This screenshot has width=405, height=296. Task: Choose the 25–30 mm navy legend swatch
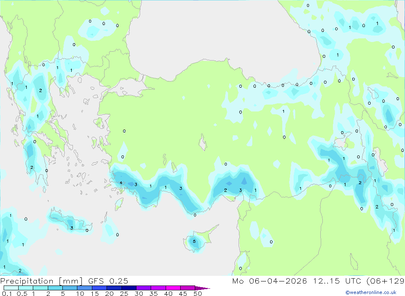tap(129, 288)
